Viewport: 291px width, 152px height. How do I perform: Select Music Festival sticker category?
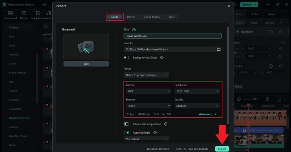click(x=17, y=73)
